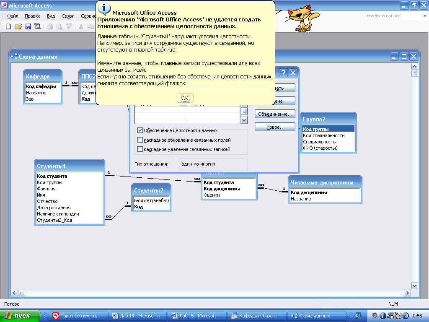
Task: Click the New document toolbar icon
Action: pos(8,26)
